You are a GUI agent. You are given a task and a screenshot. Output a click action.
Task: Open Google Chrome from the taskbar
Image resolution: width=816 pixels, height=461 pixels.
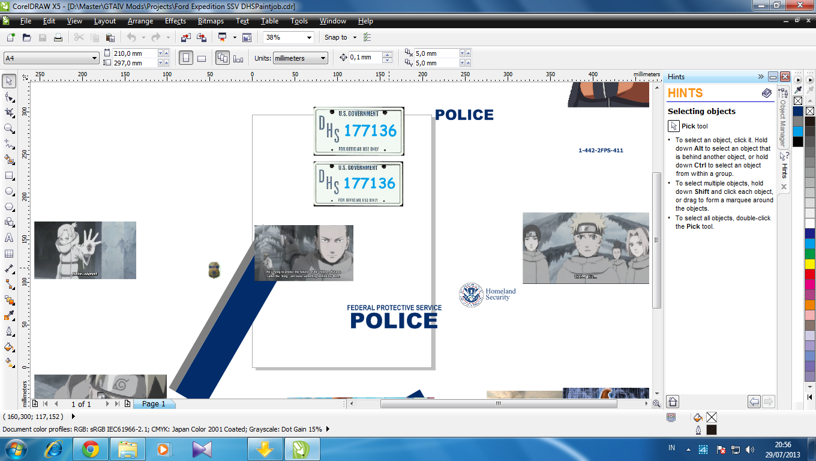pos(91,449)
